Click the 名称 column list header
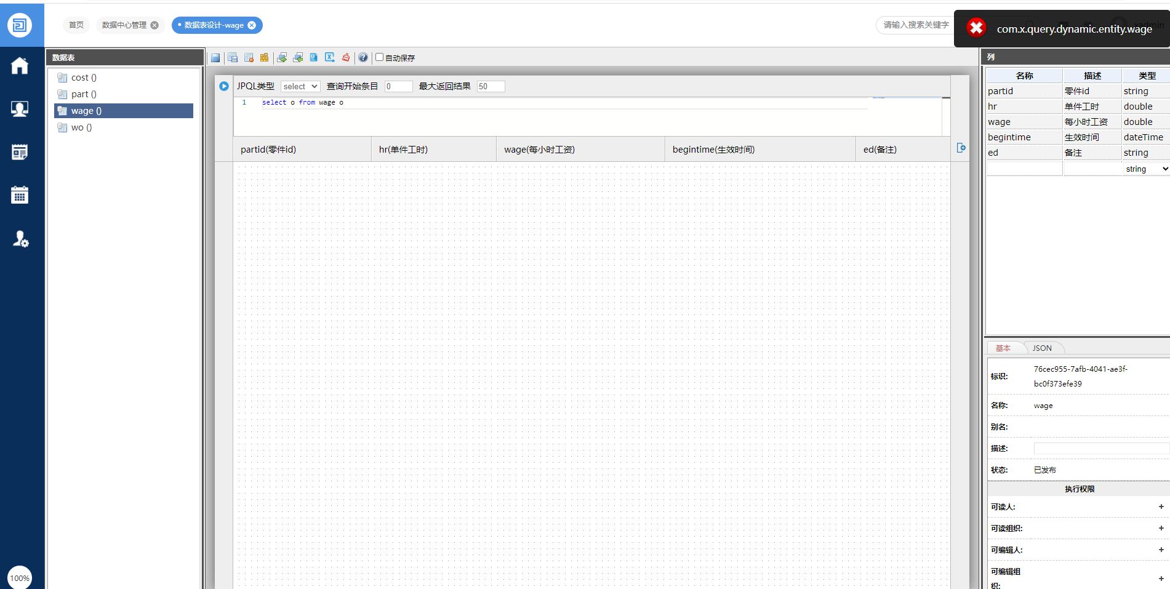The image size is (1170, 589). (x=1024, y=76)
